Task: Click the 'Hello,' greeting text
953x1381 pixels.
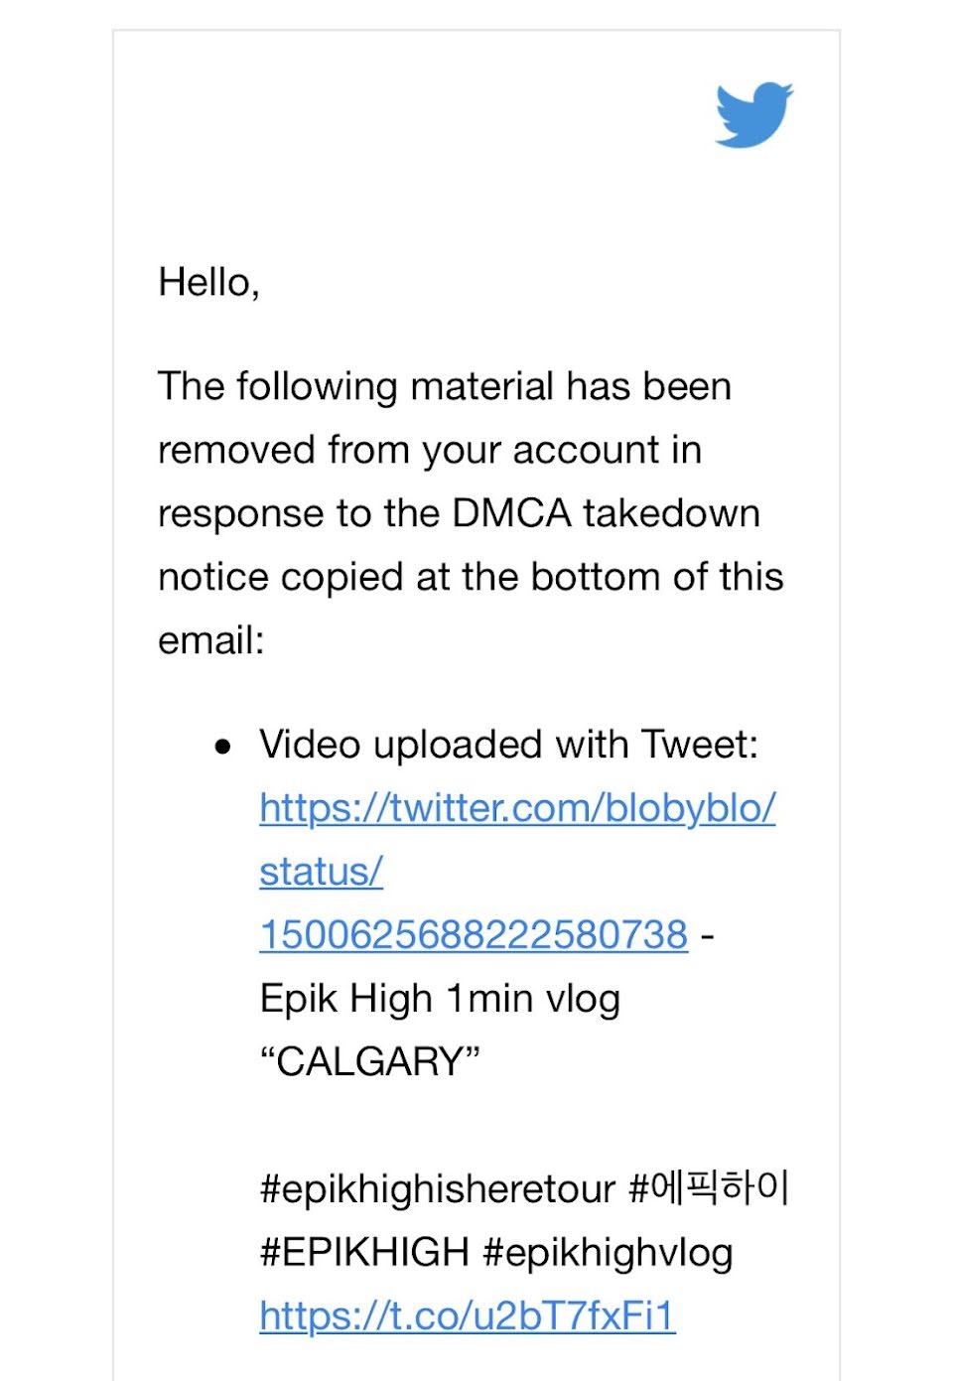Action: [209, 283]
